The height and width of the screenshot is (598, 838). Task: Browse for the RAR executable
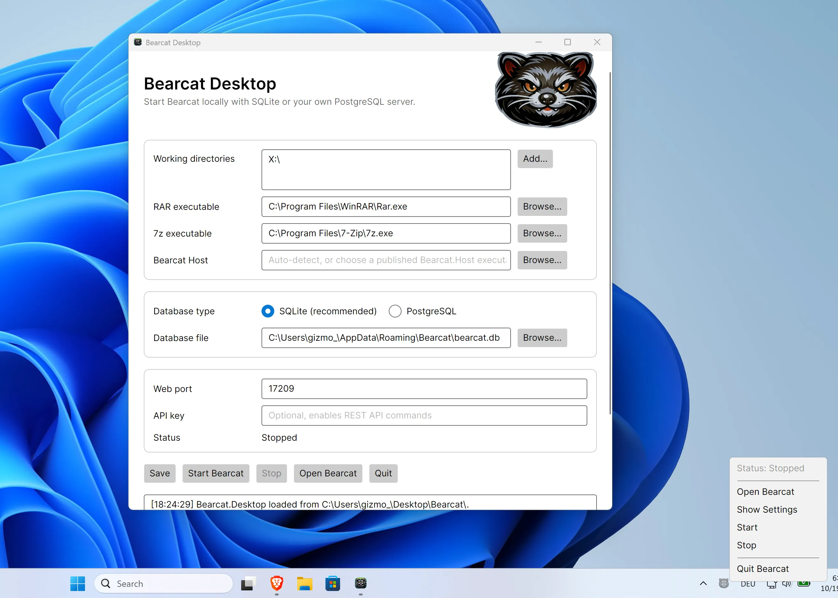(542, 207)
